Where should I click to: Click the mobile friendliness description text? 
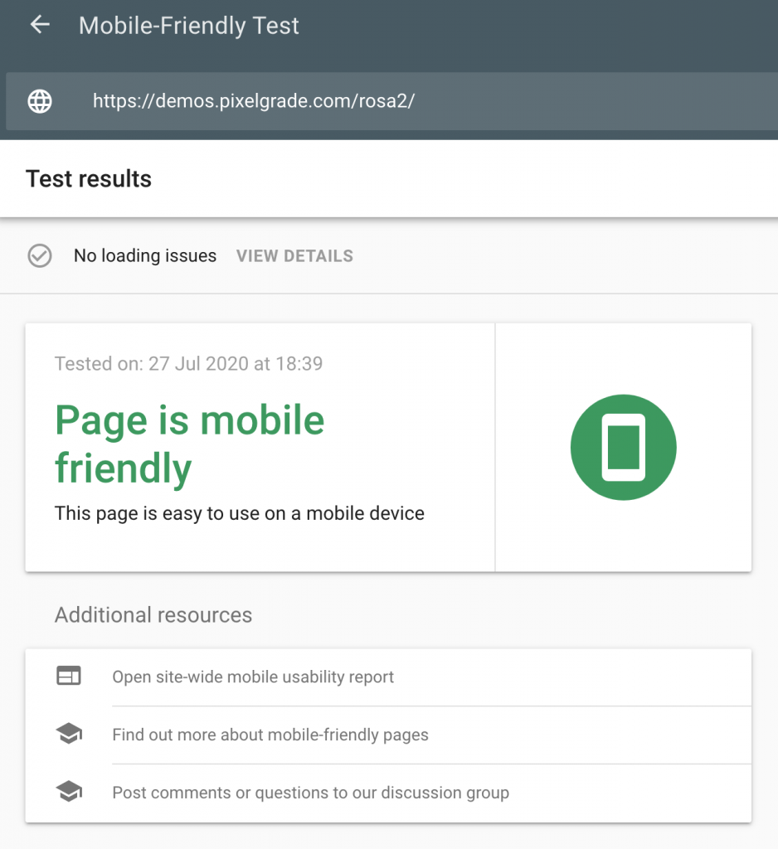click(239, 513)
